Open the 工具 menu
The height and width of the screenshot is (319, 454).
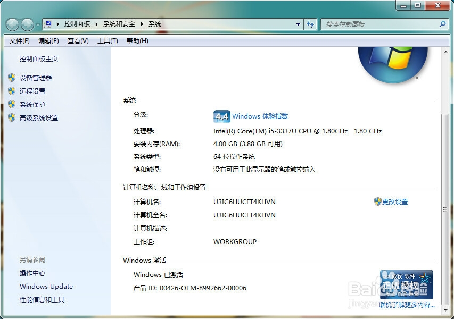[x=106, y=40]
